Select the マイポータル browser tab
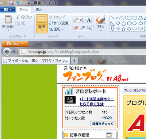 click(36, 61)
